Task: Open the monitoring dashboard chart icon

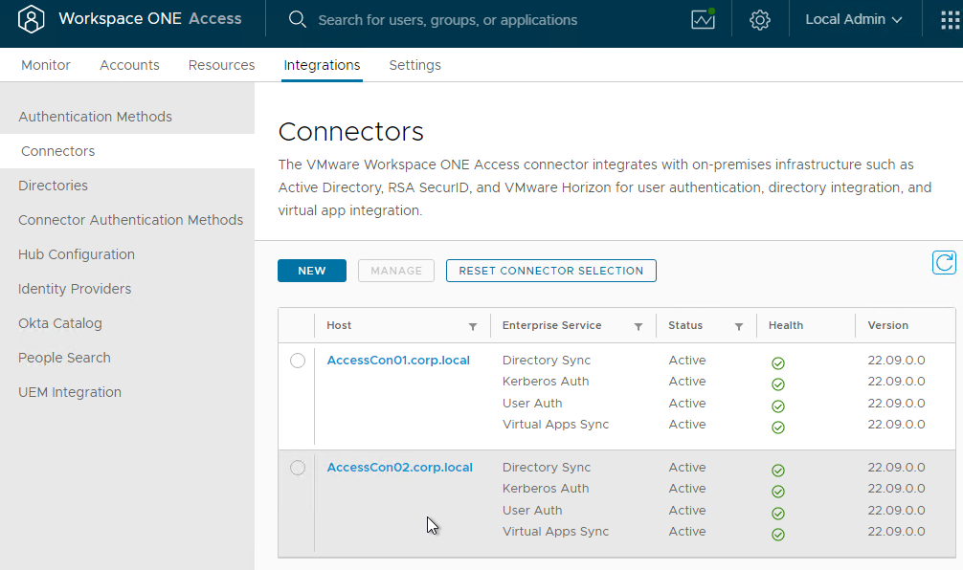Action: click(703, 19)
